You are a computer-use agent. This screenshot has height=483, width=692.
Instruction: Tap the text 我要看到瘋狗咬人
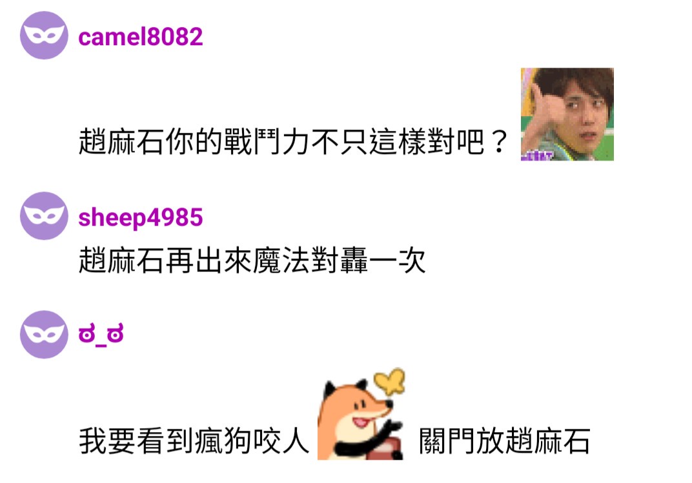click(x=194, y=440)
